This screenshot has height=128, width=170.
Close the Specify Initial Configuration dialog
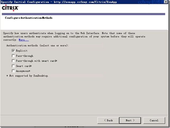(x=166, y=2)
